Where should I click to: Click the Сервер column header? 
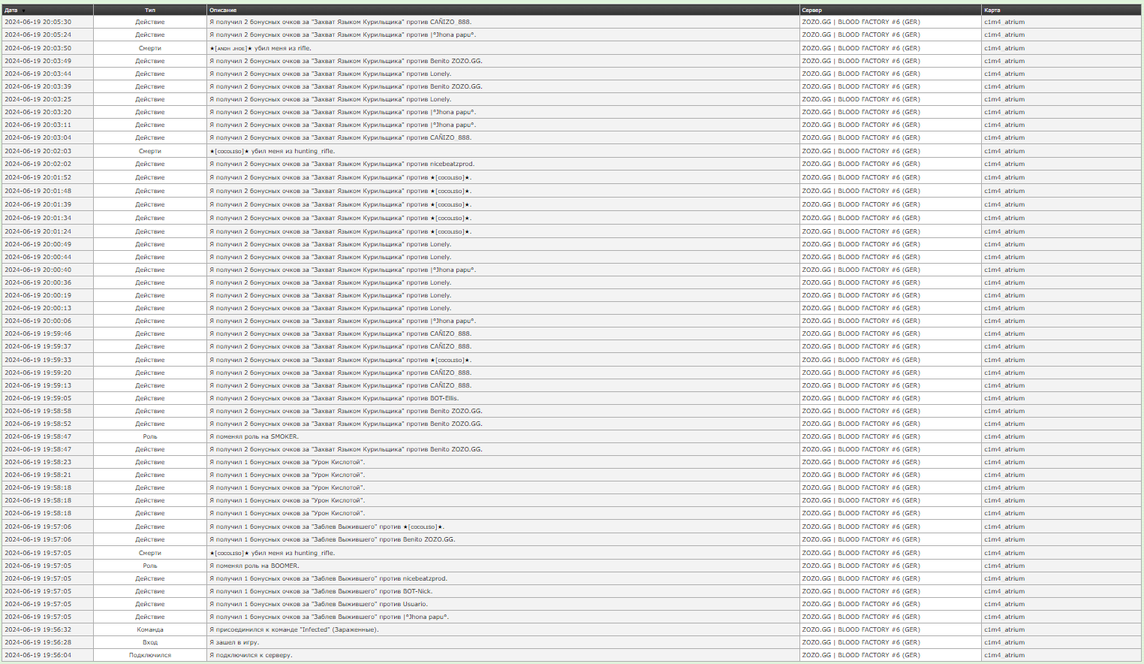coord(811,11)
